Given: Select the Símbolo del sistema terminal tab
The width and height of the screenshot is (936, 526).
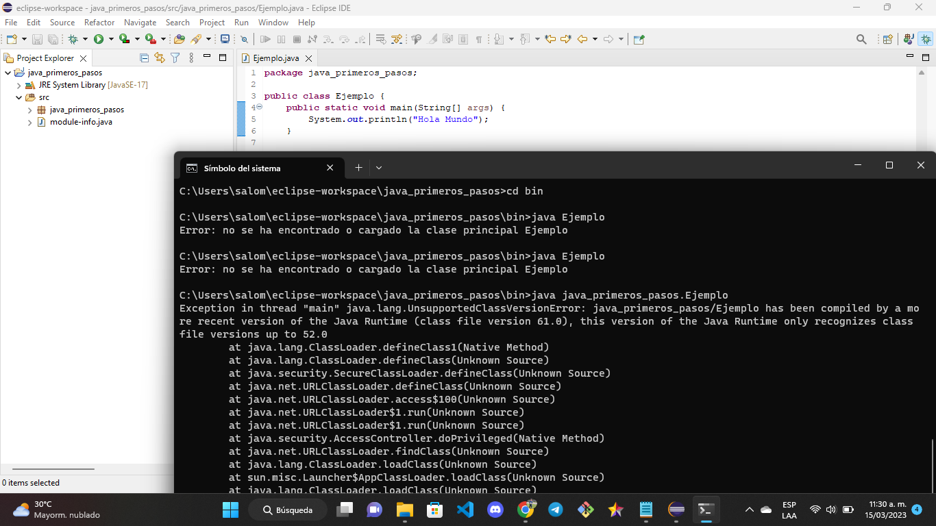Looking at the screenshot, I should [260, 168].
